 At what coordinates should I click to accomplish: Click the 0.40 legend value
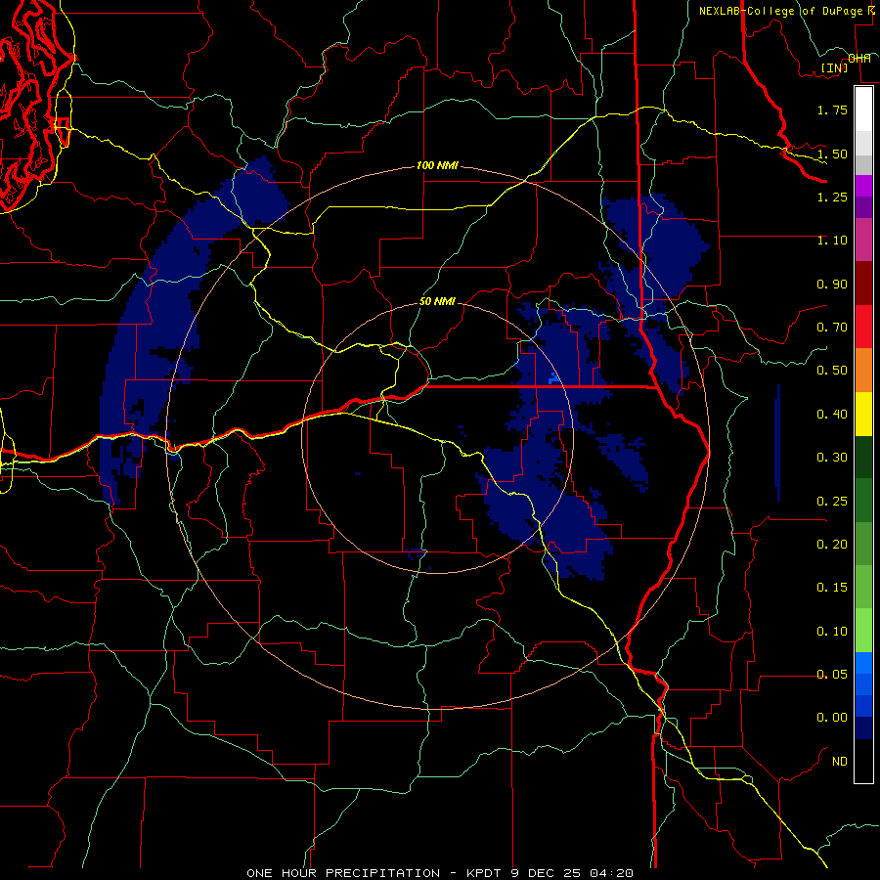(x=832, y=415)
